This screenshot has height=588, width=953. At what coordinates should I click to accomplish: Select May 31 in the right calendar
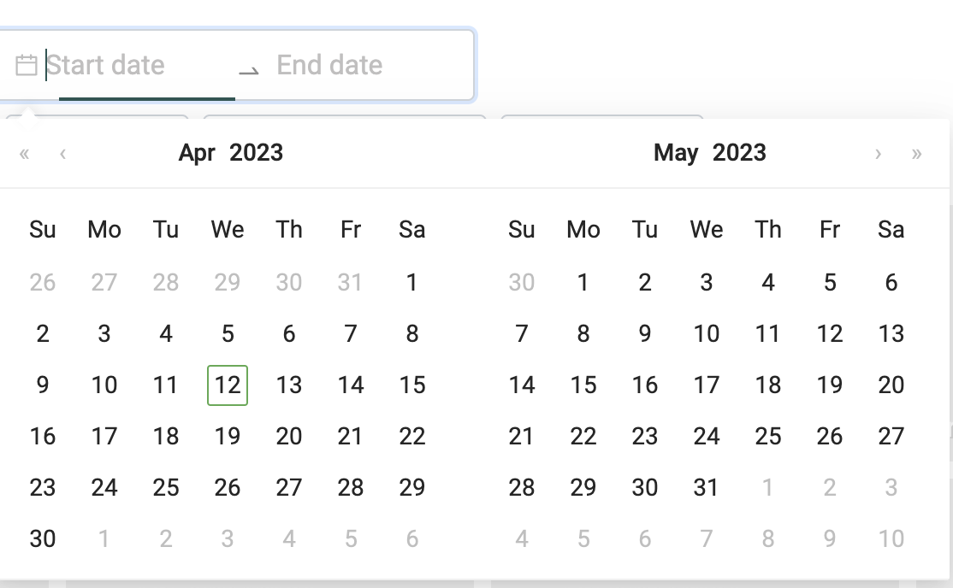pos(707,488)
